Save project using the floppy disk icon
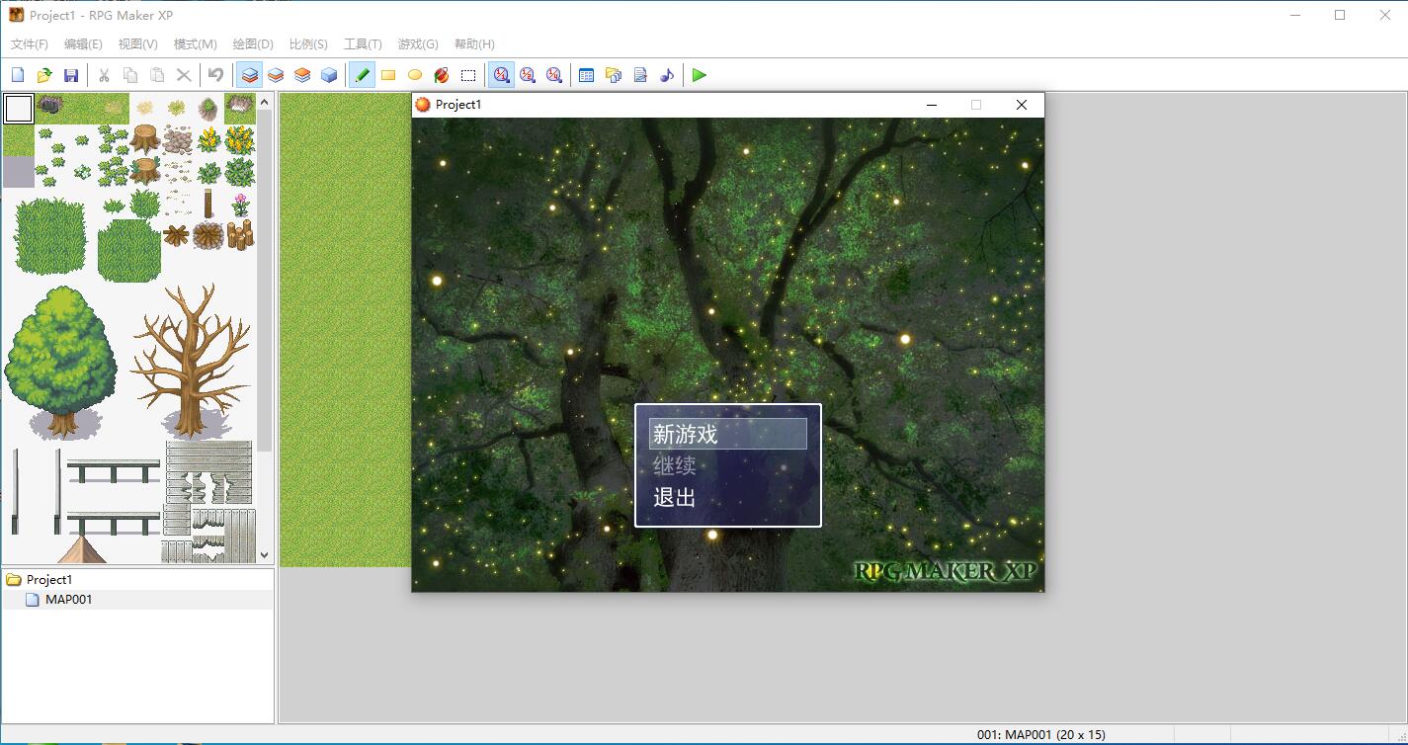This screenshot has height=745, width=1408. click(70, 75)
